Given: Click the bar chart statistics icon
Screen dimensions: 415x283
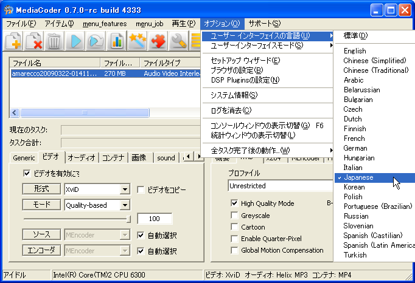Looking at the screenshot, I should tap(117, 41).
